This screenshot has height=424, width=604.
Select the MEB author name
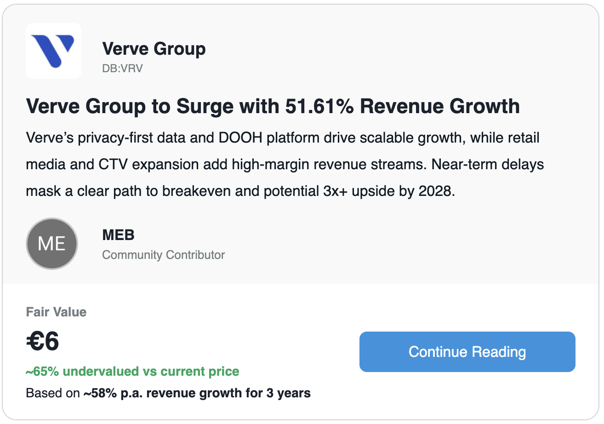coord(118,235)
